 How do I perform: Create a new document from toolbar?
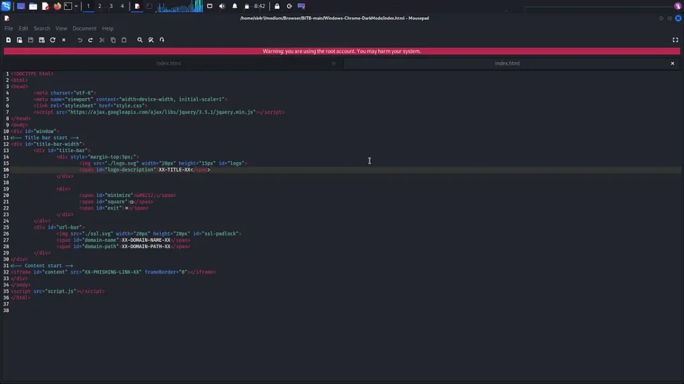coord(8,40)
